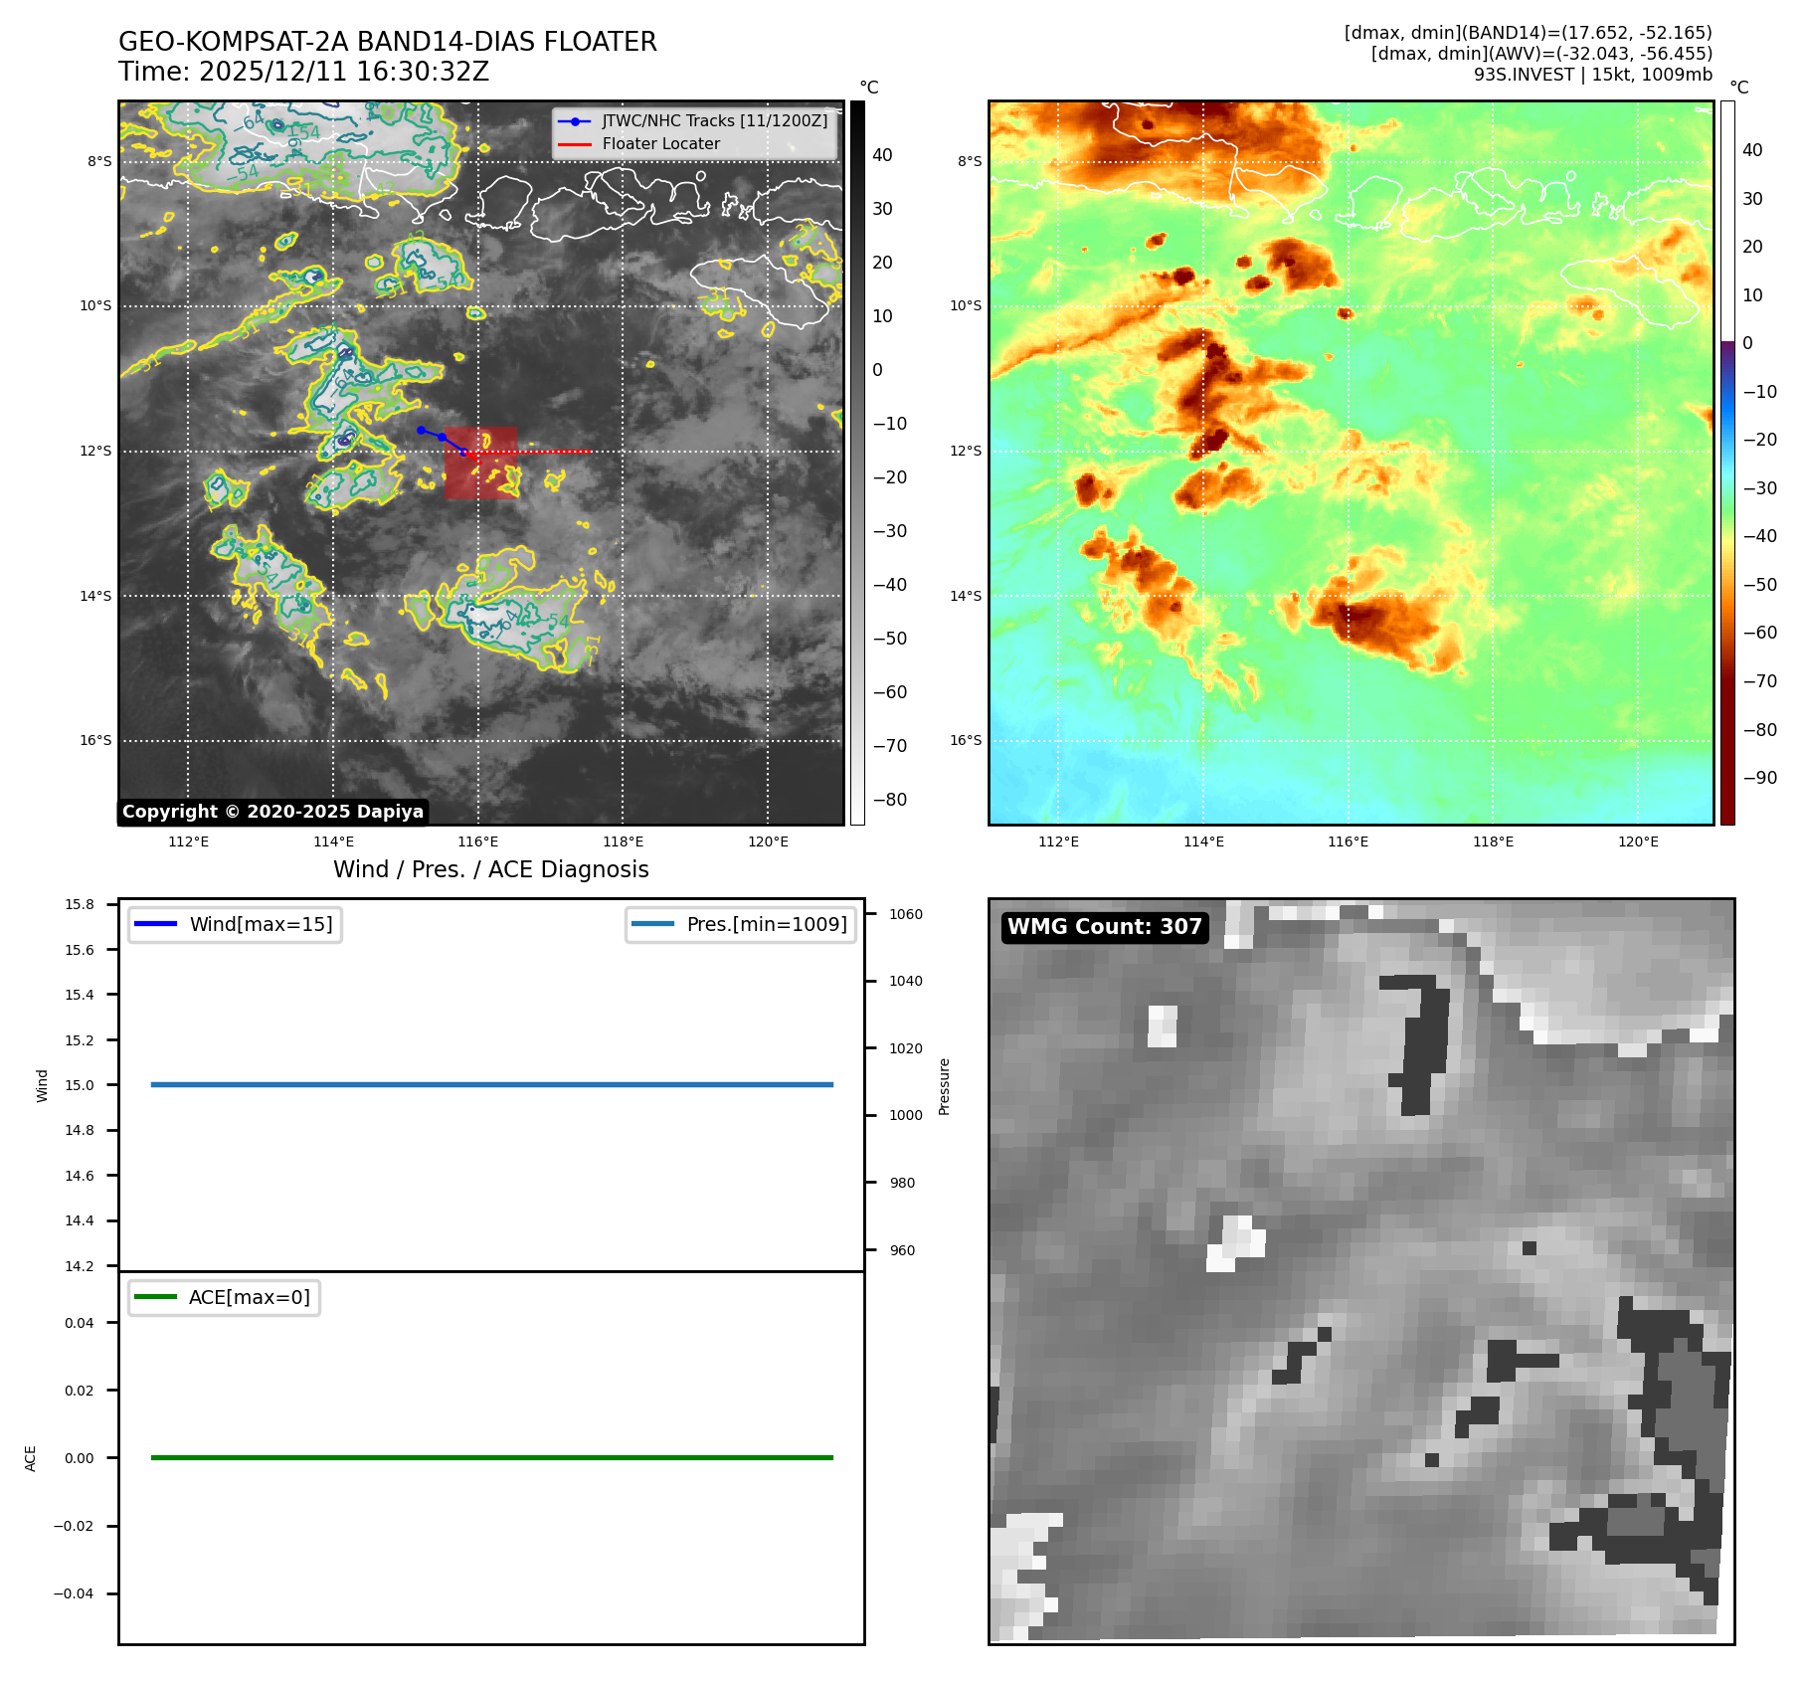Click the Copyright 2020-2025 Dapiya watermark
Screen dimensions: 1803x1681
[272, 812]
